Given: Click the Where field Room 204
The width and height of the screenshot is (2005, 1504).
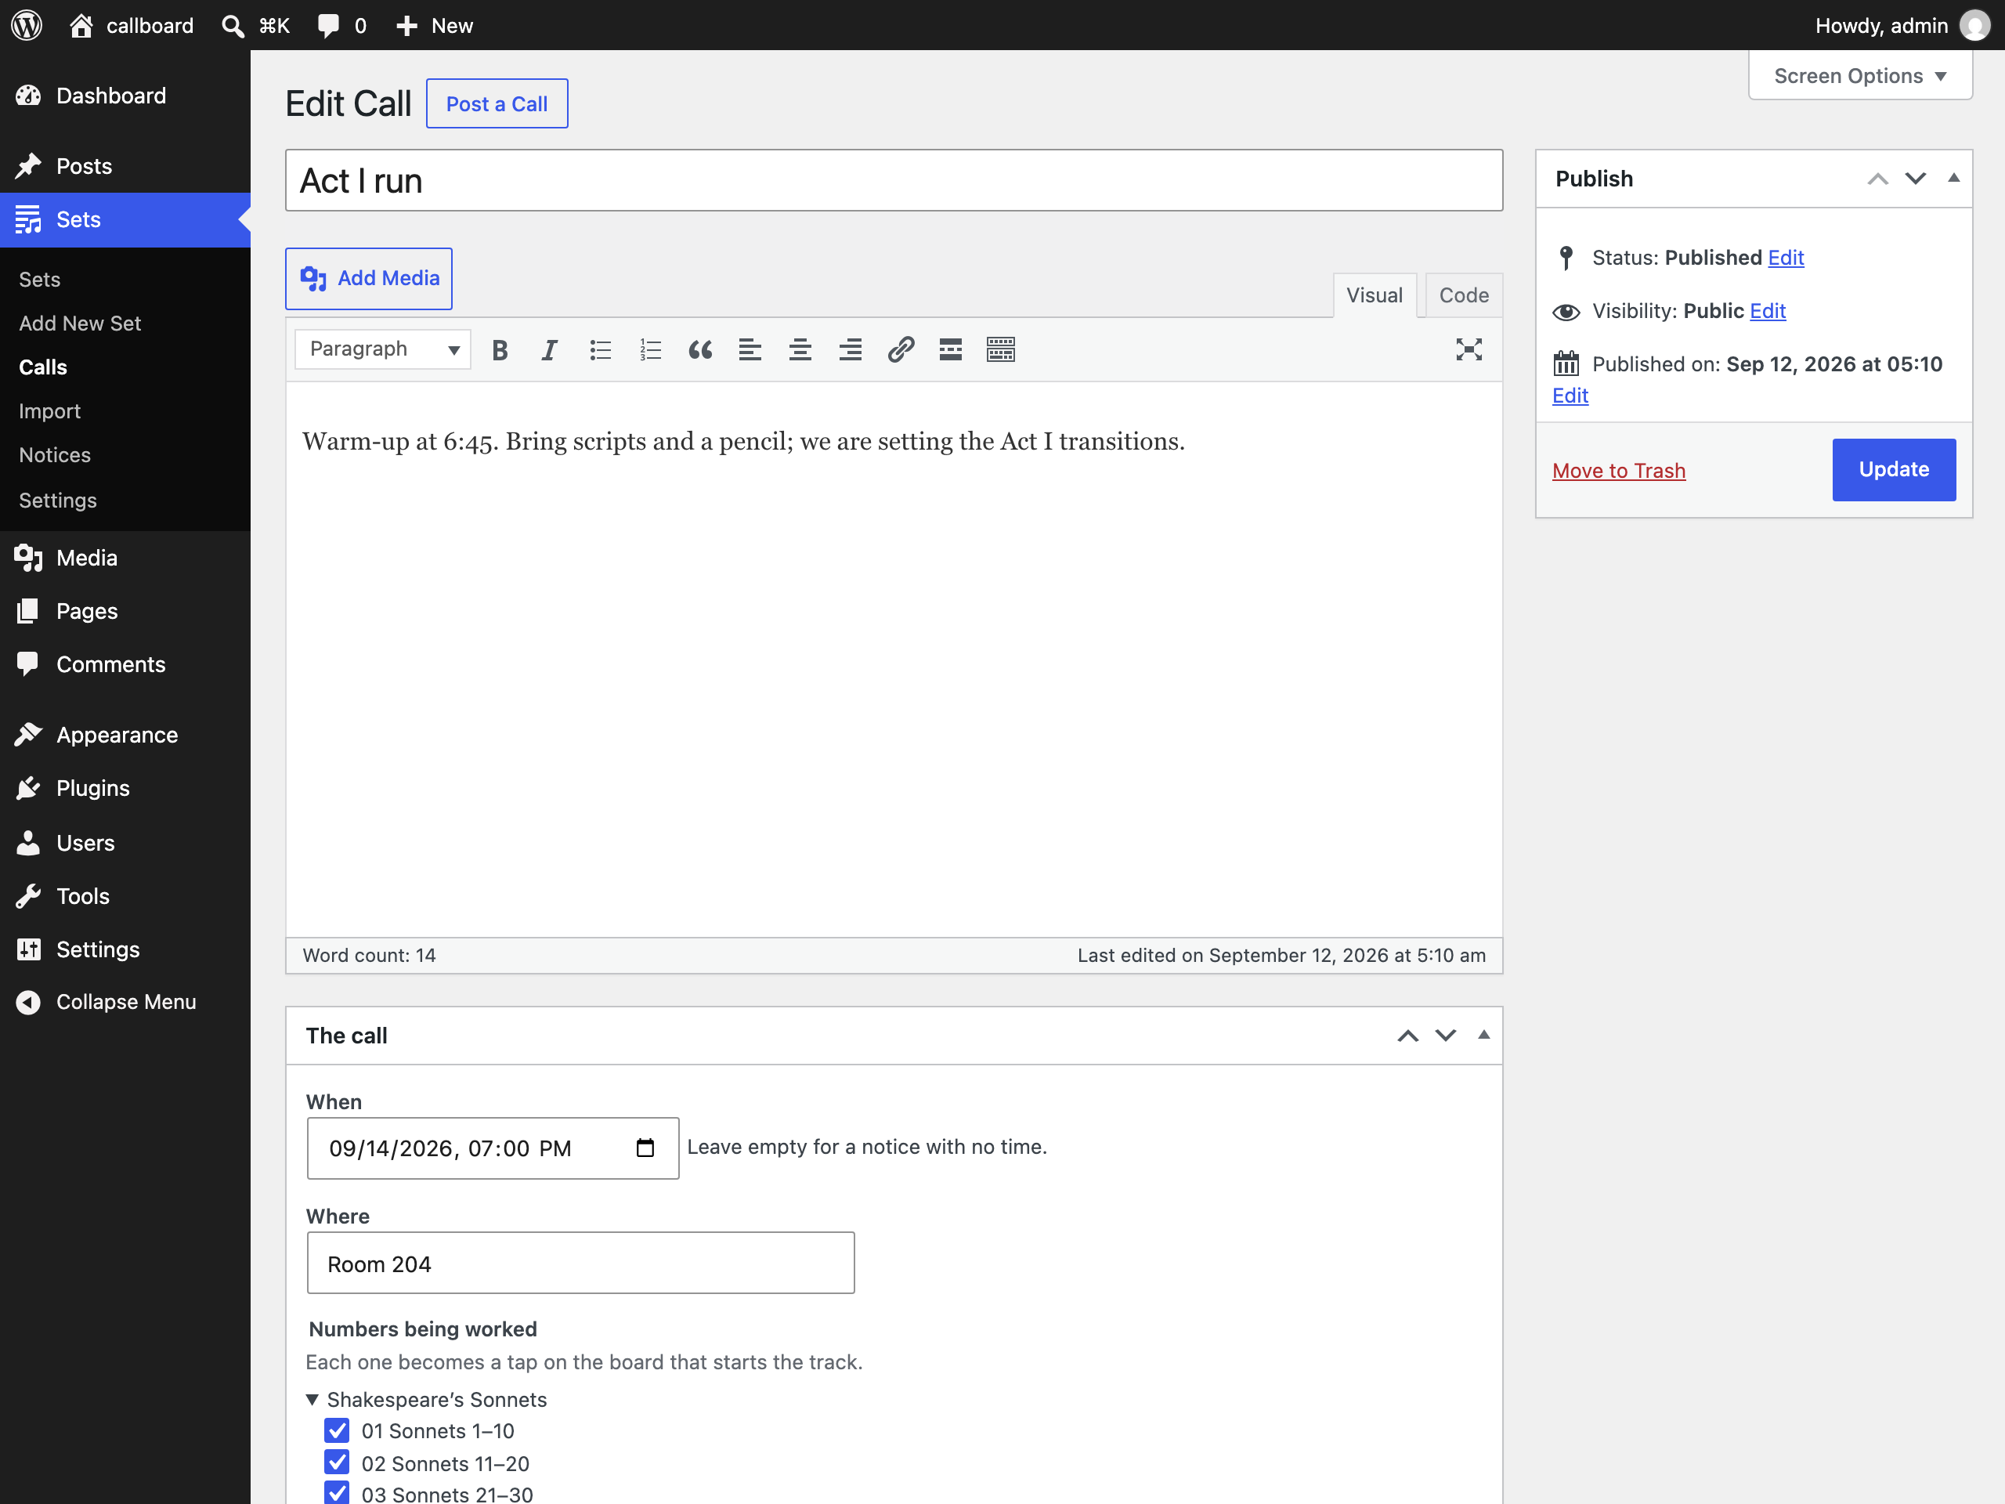Looking at the screenshot, I should point(581,1263).
